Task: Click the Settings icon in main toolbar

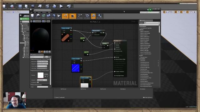Action: (x=32, y=6)
